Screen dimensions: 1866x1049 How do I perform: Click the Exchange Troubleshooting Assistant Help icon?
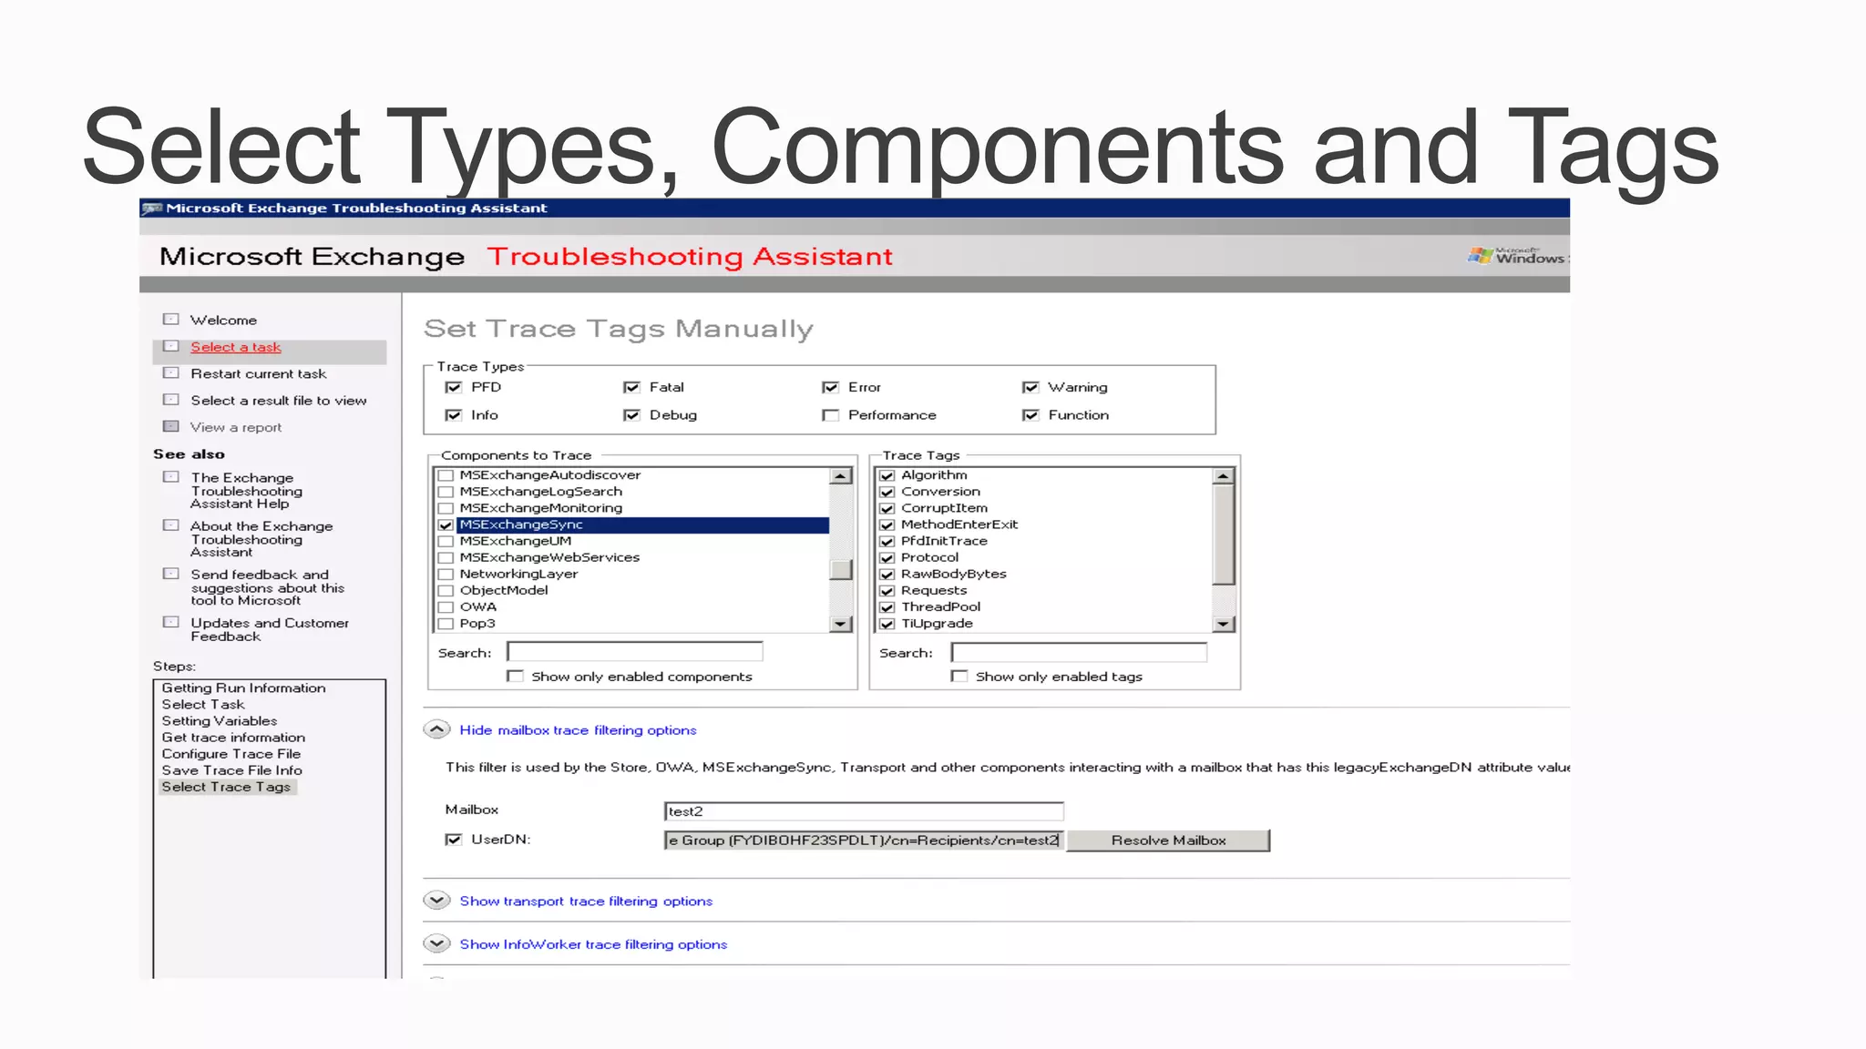(x=170, y=477)
